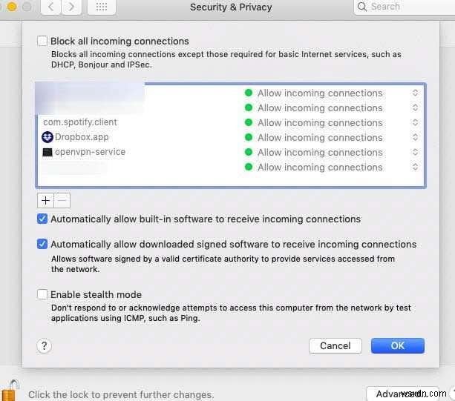
Task: Click the show all preferences grid icon
Action: [101, 7]
